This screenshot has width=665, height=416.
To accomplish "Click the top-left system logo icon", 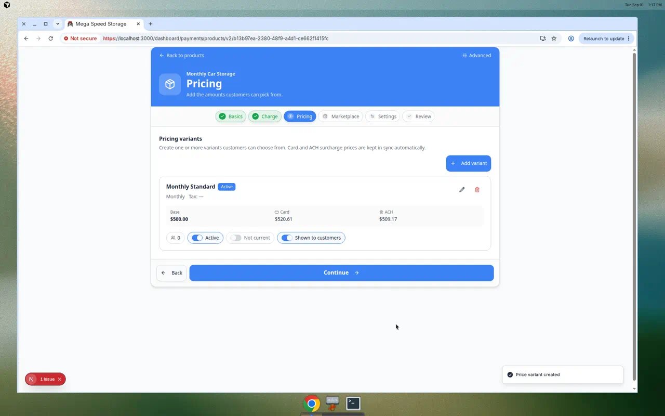I will tap(7, 5).
